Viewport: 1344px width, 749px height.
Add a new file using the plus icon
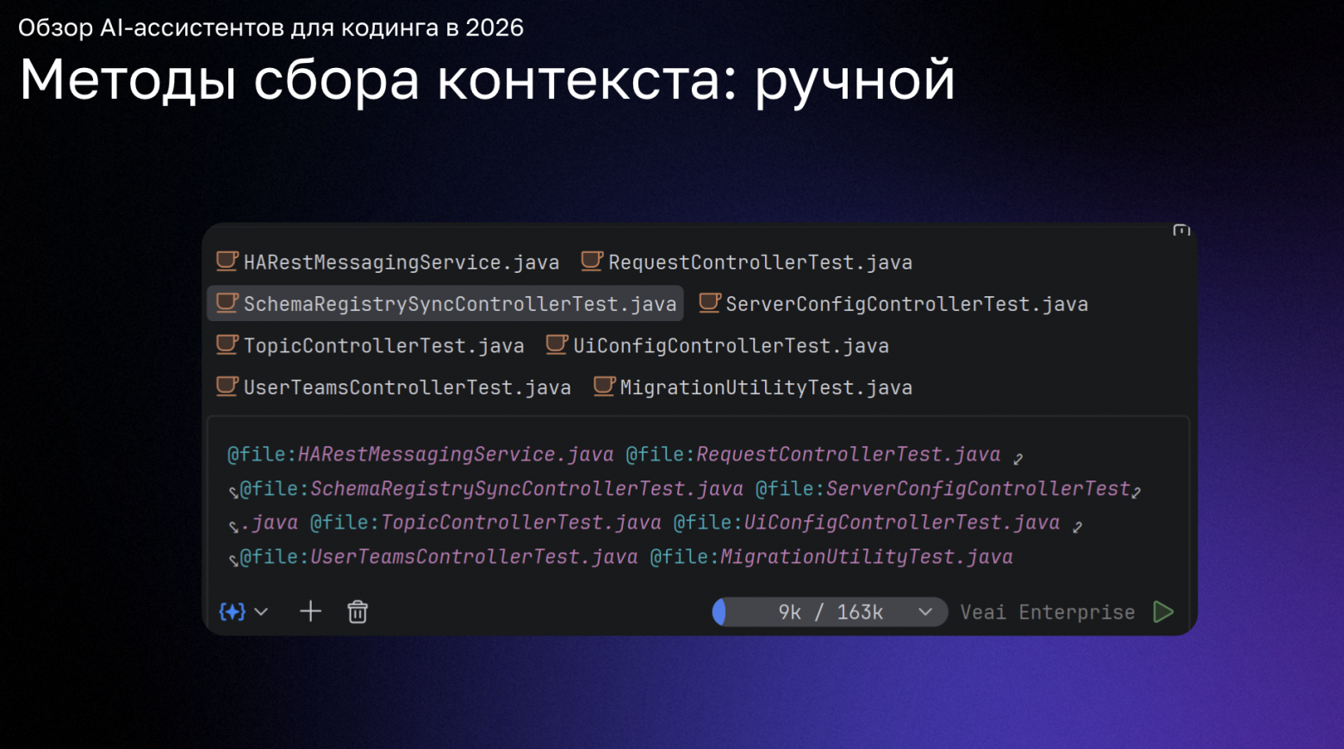(310, 611)
